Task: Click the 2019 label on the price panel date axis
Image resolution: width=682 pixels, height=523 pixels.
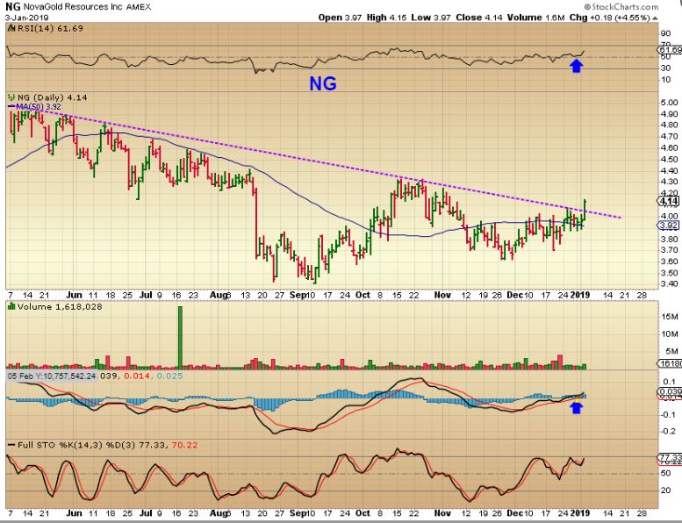Action: click(x=580, y=295)
